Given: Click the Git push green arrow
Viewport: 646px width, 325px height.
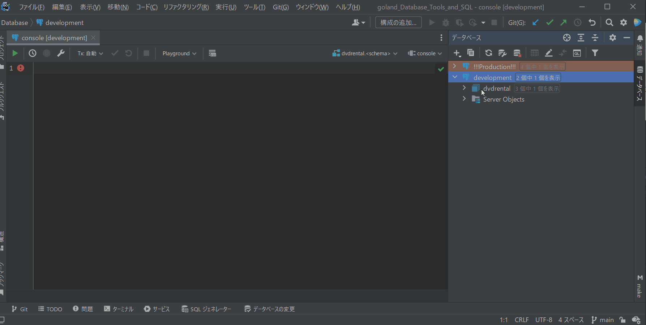Looking at the screenshot, I should [564, 22].
